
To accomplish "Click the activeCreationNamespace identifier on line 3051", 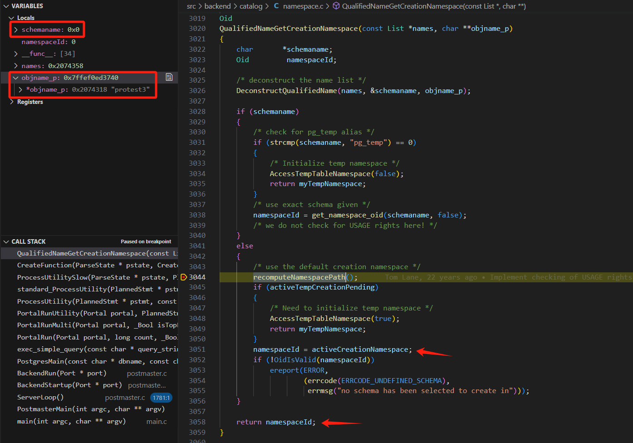I will point(360,349).
